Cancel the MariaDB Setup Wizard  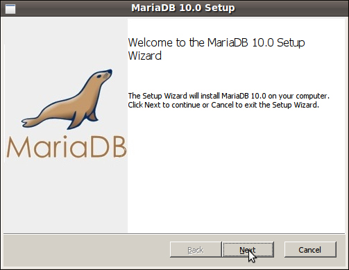click(x=310, y=250)
